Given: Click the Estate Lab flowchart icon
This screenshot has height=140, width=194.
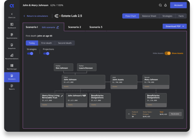Looking at the screenshot, I should click(x=56, y=16).
